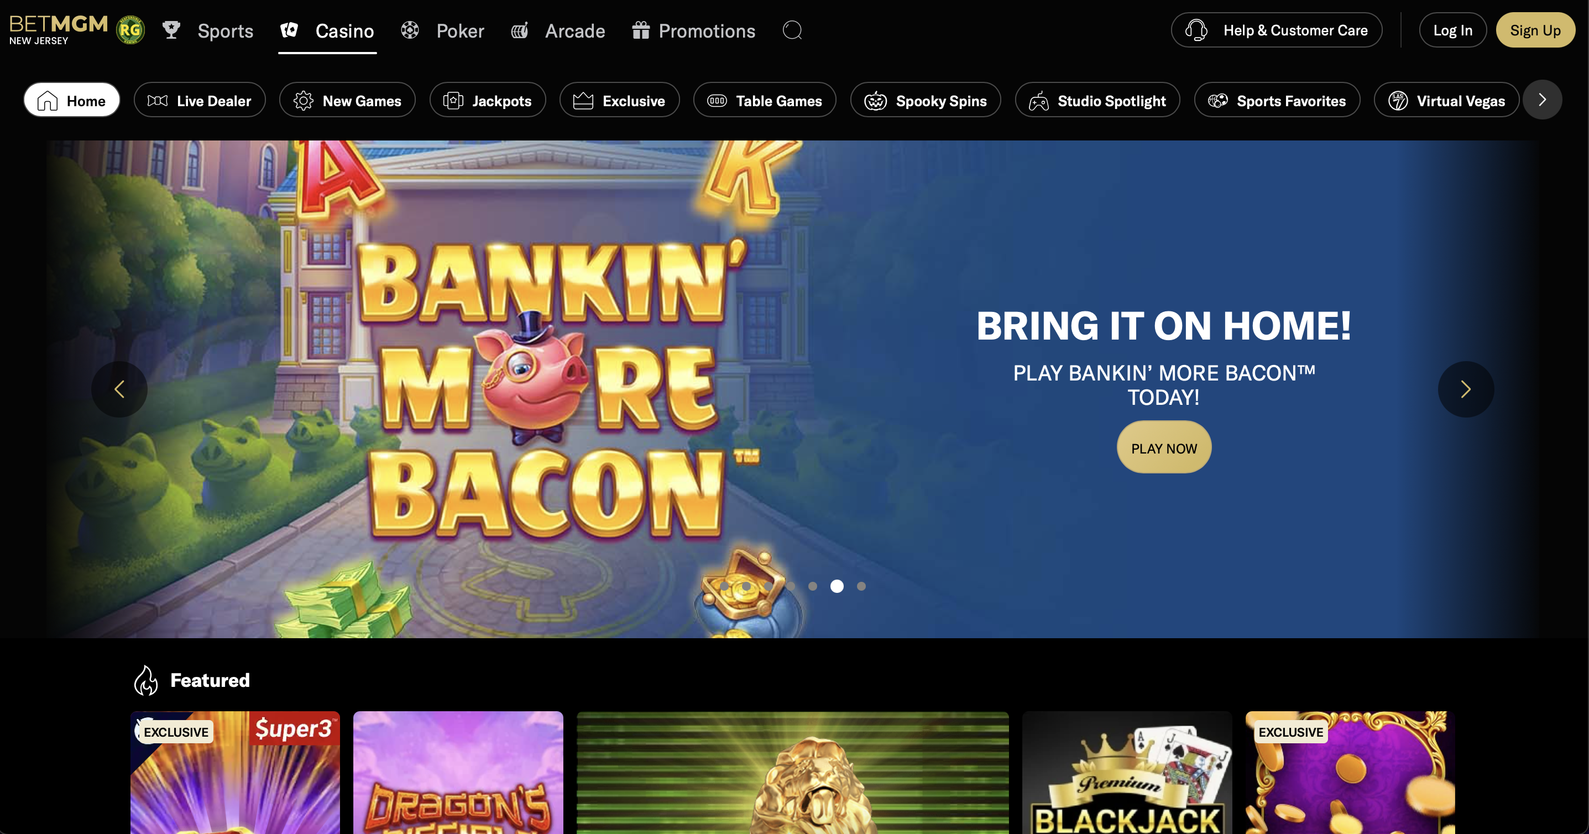Screen dimensions: 1589x834
Task: Select the last carousel dot indicator
Action: [861, 586]
